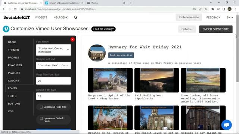239x134 pixels.
Task: Open the THEMES settings section
Action: pyautogui.click(x=13, y=50)
